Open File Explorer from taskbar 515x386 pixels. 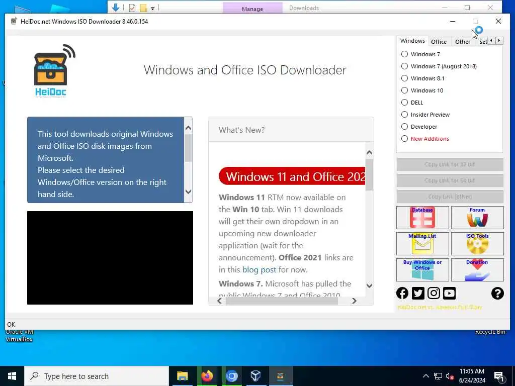pyautogui.click(x=182, y=376)
